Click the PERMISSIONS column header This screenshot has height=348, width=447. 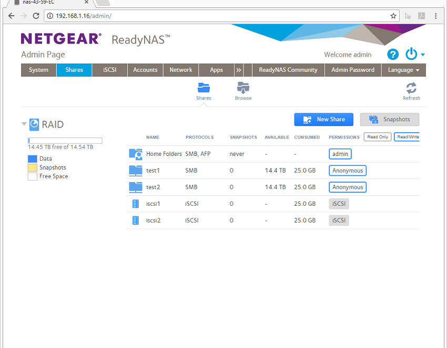coord(344,137)
